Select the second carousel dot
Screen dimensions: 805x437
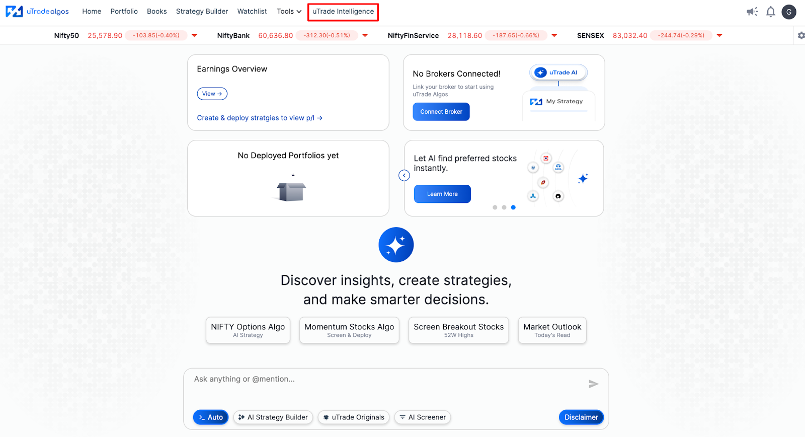(504, 207)
